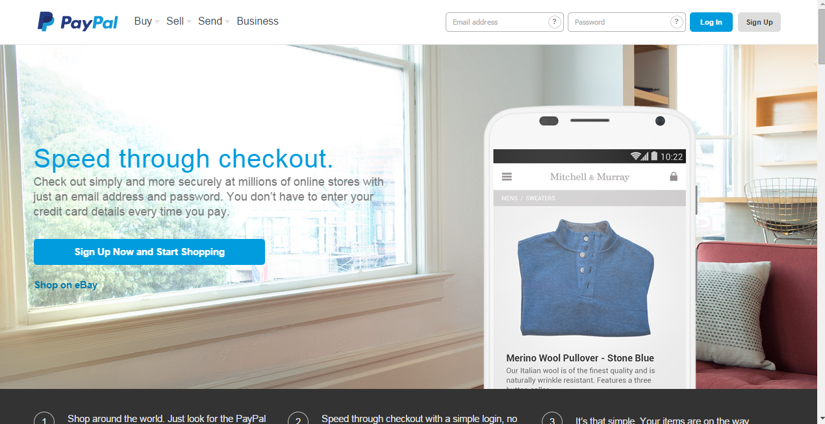The image size is (825, 424).
Task: Open the Shop on eBay link
Action: point(66,285)
